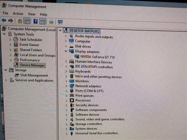Collapse the Display adapters category
This screenshot has width=187, height=140.
66,51
